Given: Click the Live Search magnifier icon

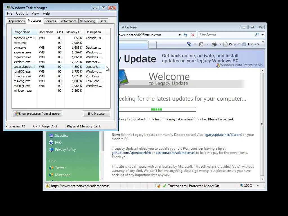Looking at the screenshot, I should 257,35.
